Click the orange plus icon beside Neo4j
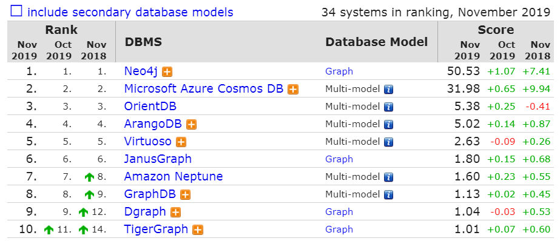Screen dimensions: 560x241 click(x=167, y=72)
